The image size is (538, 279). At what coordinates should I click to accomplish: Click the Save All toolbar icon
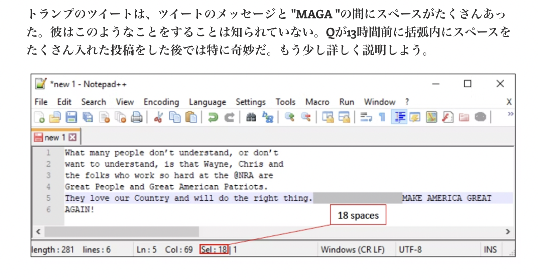tap(88, 117)
